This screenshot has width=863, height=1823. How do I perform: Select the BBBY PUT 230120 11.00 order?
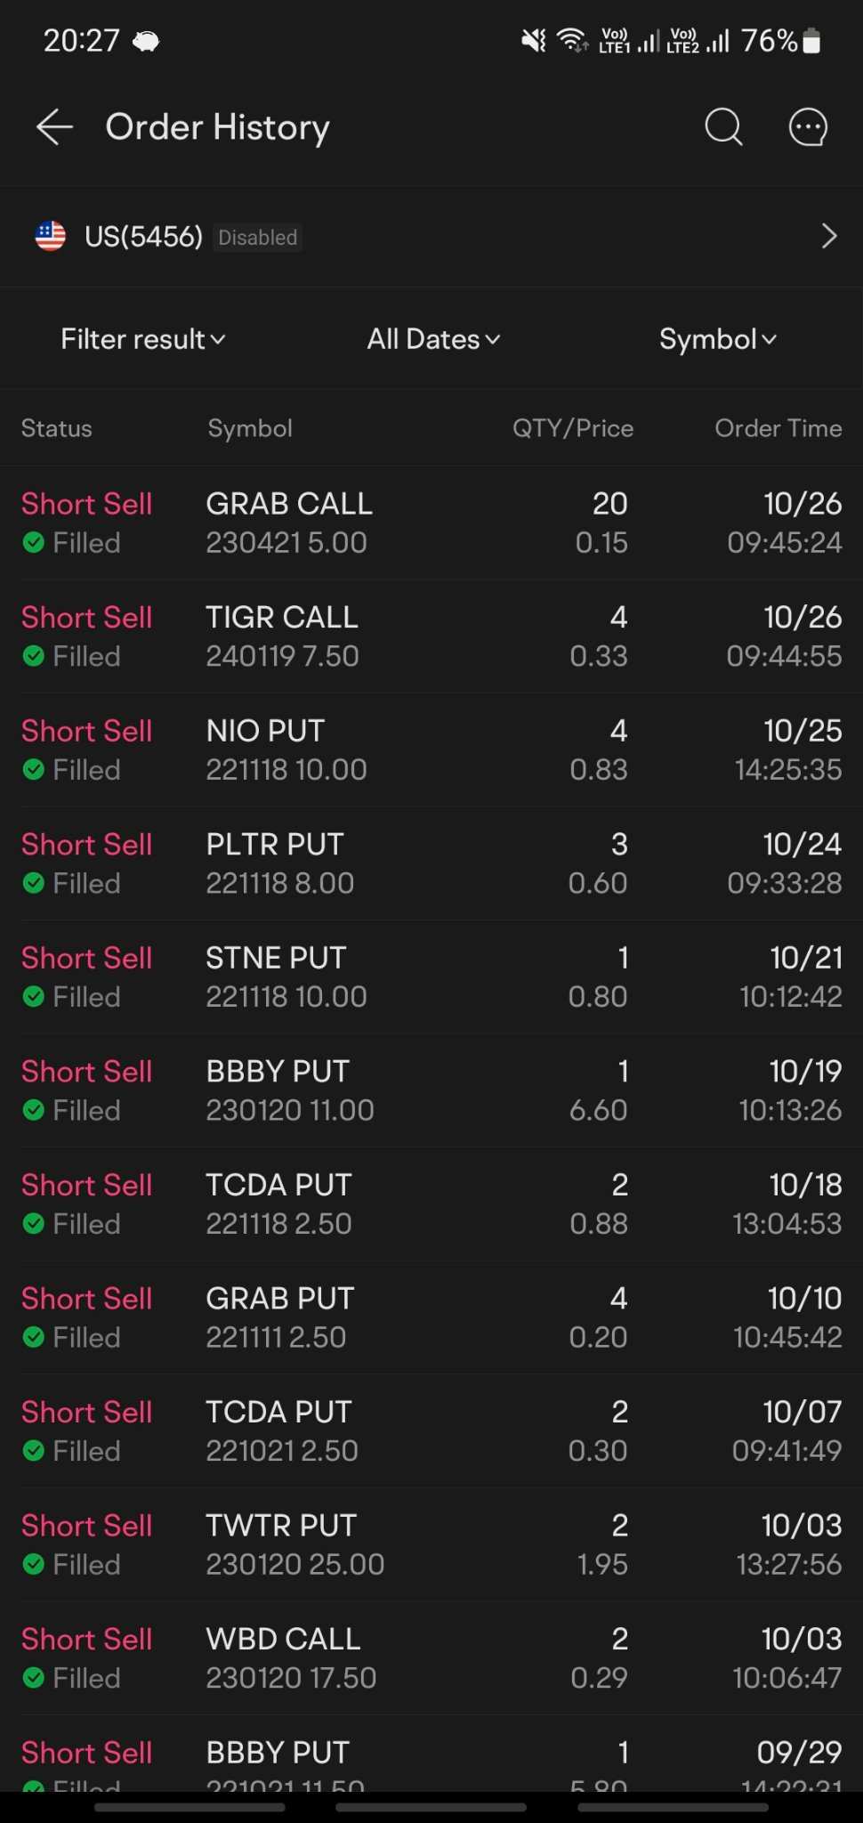431,1090
